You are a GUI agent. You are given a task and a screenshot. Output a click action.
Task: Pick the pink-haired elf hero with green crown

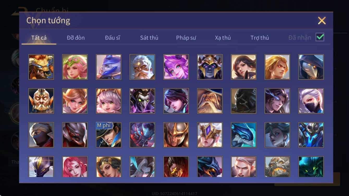(75, 67)
